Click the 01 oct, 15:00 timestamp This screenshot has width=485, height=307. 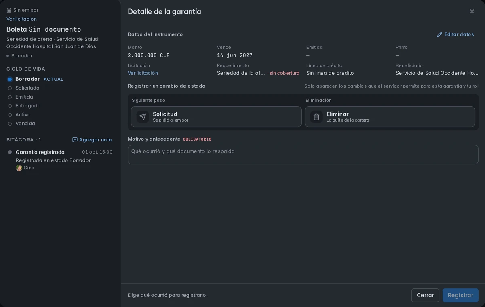[x=97, y=152]
